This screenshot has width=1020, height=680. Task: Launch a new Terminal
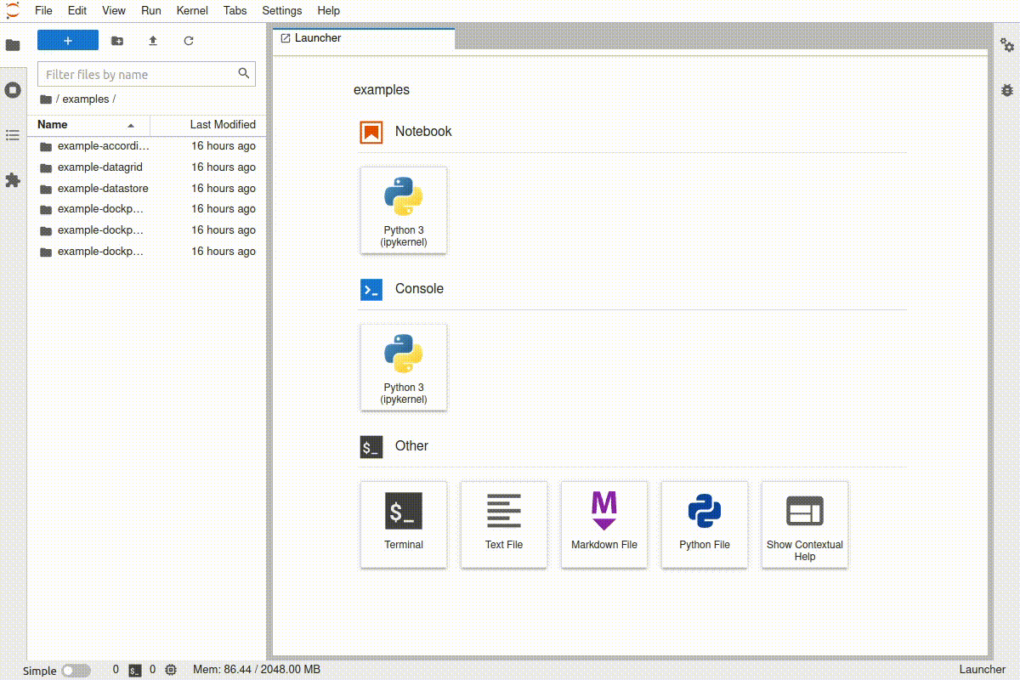(404, 524)
